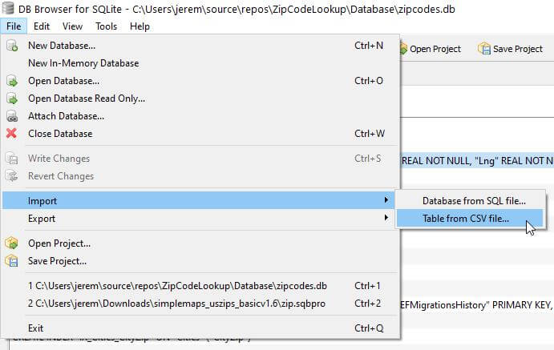The width and height of the screenshot is (554, 350).
Task: Open the Help menu
Action: [140, 26]
